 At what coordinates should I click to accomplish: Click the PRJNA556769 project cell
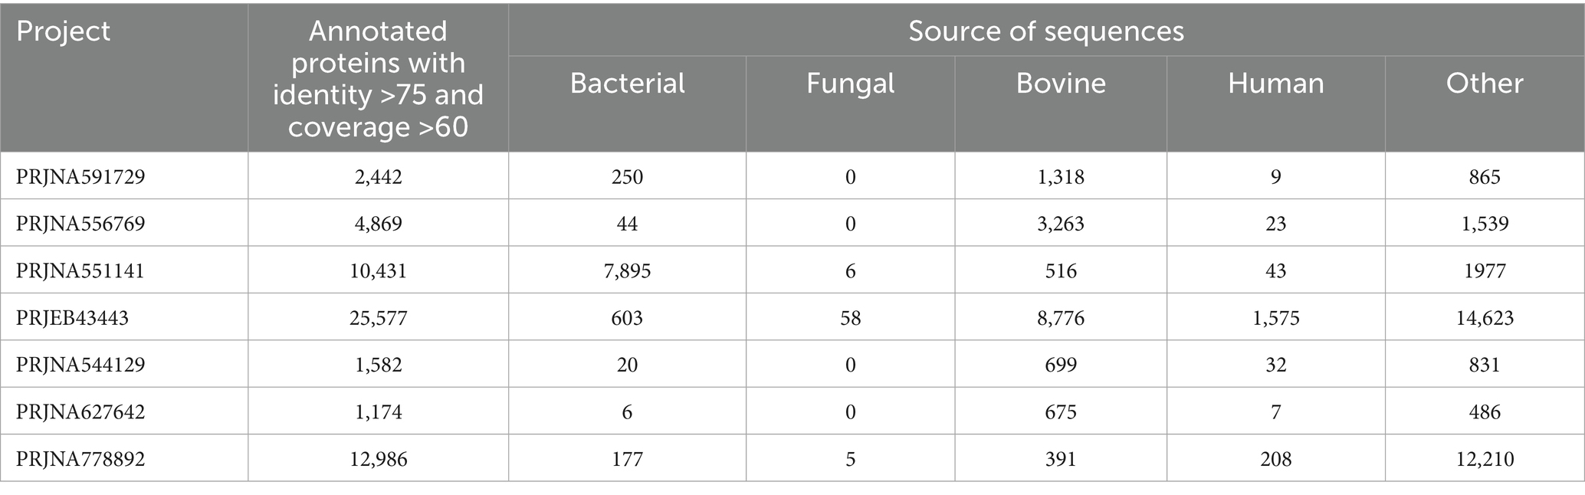pos(80,224)
